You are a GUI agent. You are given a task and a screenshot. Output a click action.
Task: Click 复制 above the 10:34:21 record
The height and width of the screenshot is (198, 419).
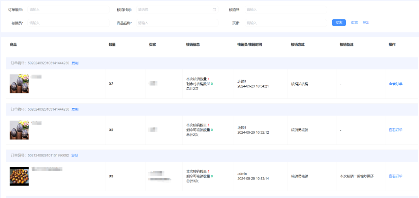point(75,63)
